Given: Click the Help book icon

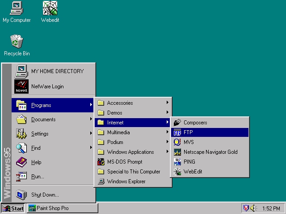Looking at the screenshot, I should tap(21, 162).
